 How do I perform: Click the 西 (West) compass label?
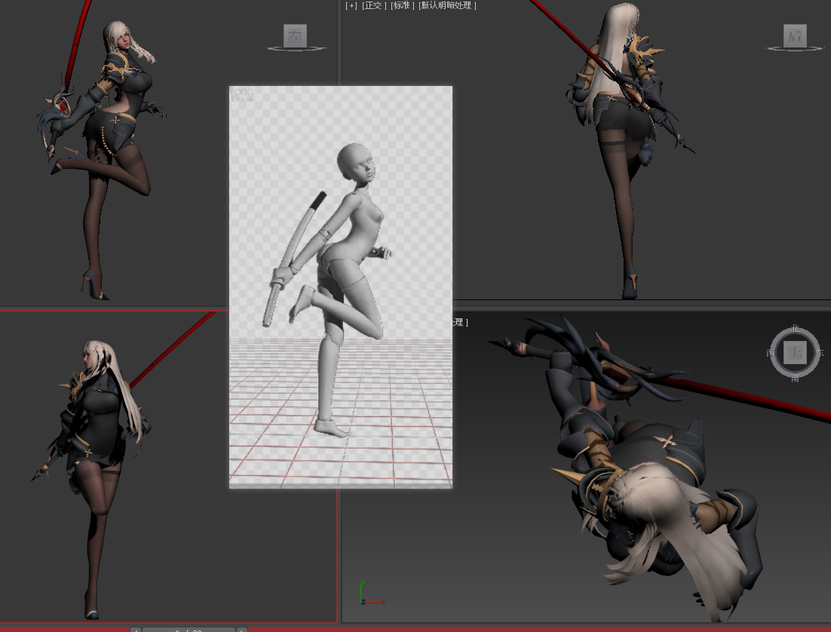click(x=770, y=353)
